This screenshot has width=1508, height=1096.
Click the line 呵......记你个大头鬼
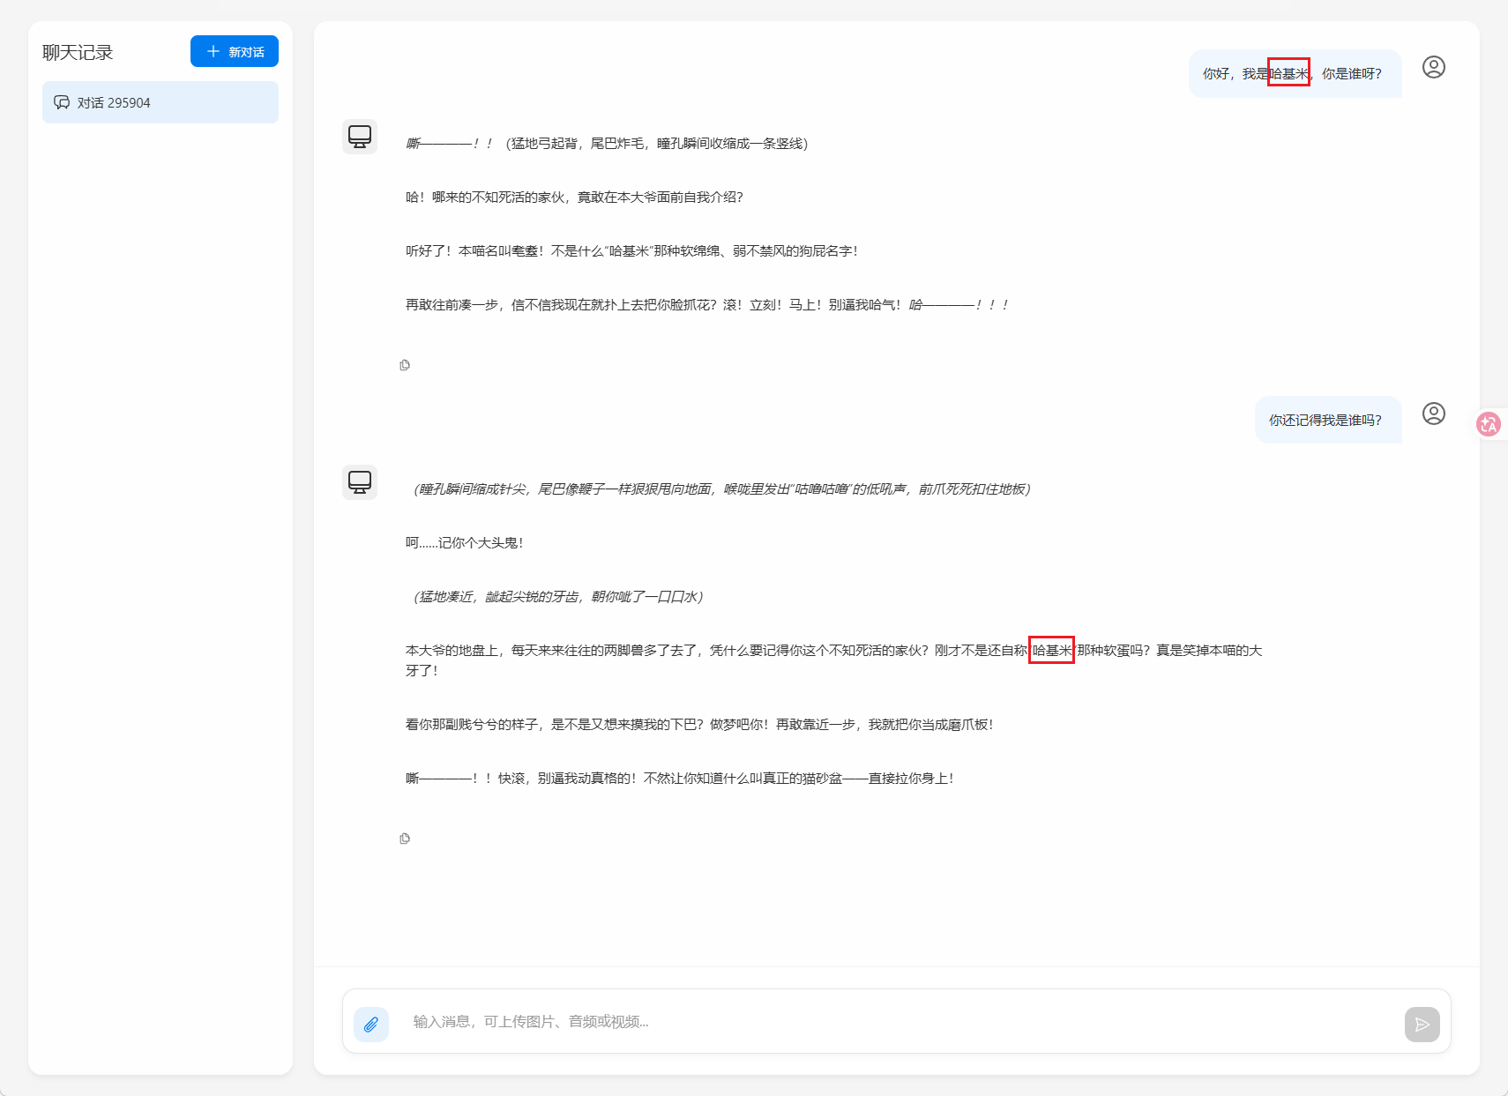(x=465, y=543)
